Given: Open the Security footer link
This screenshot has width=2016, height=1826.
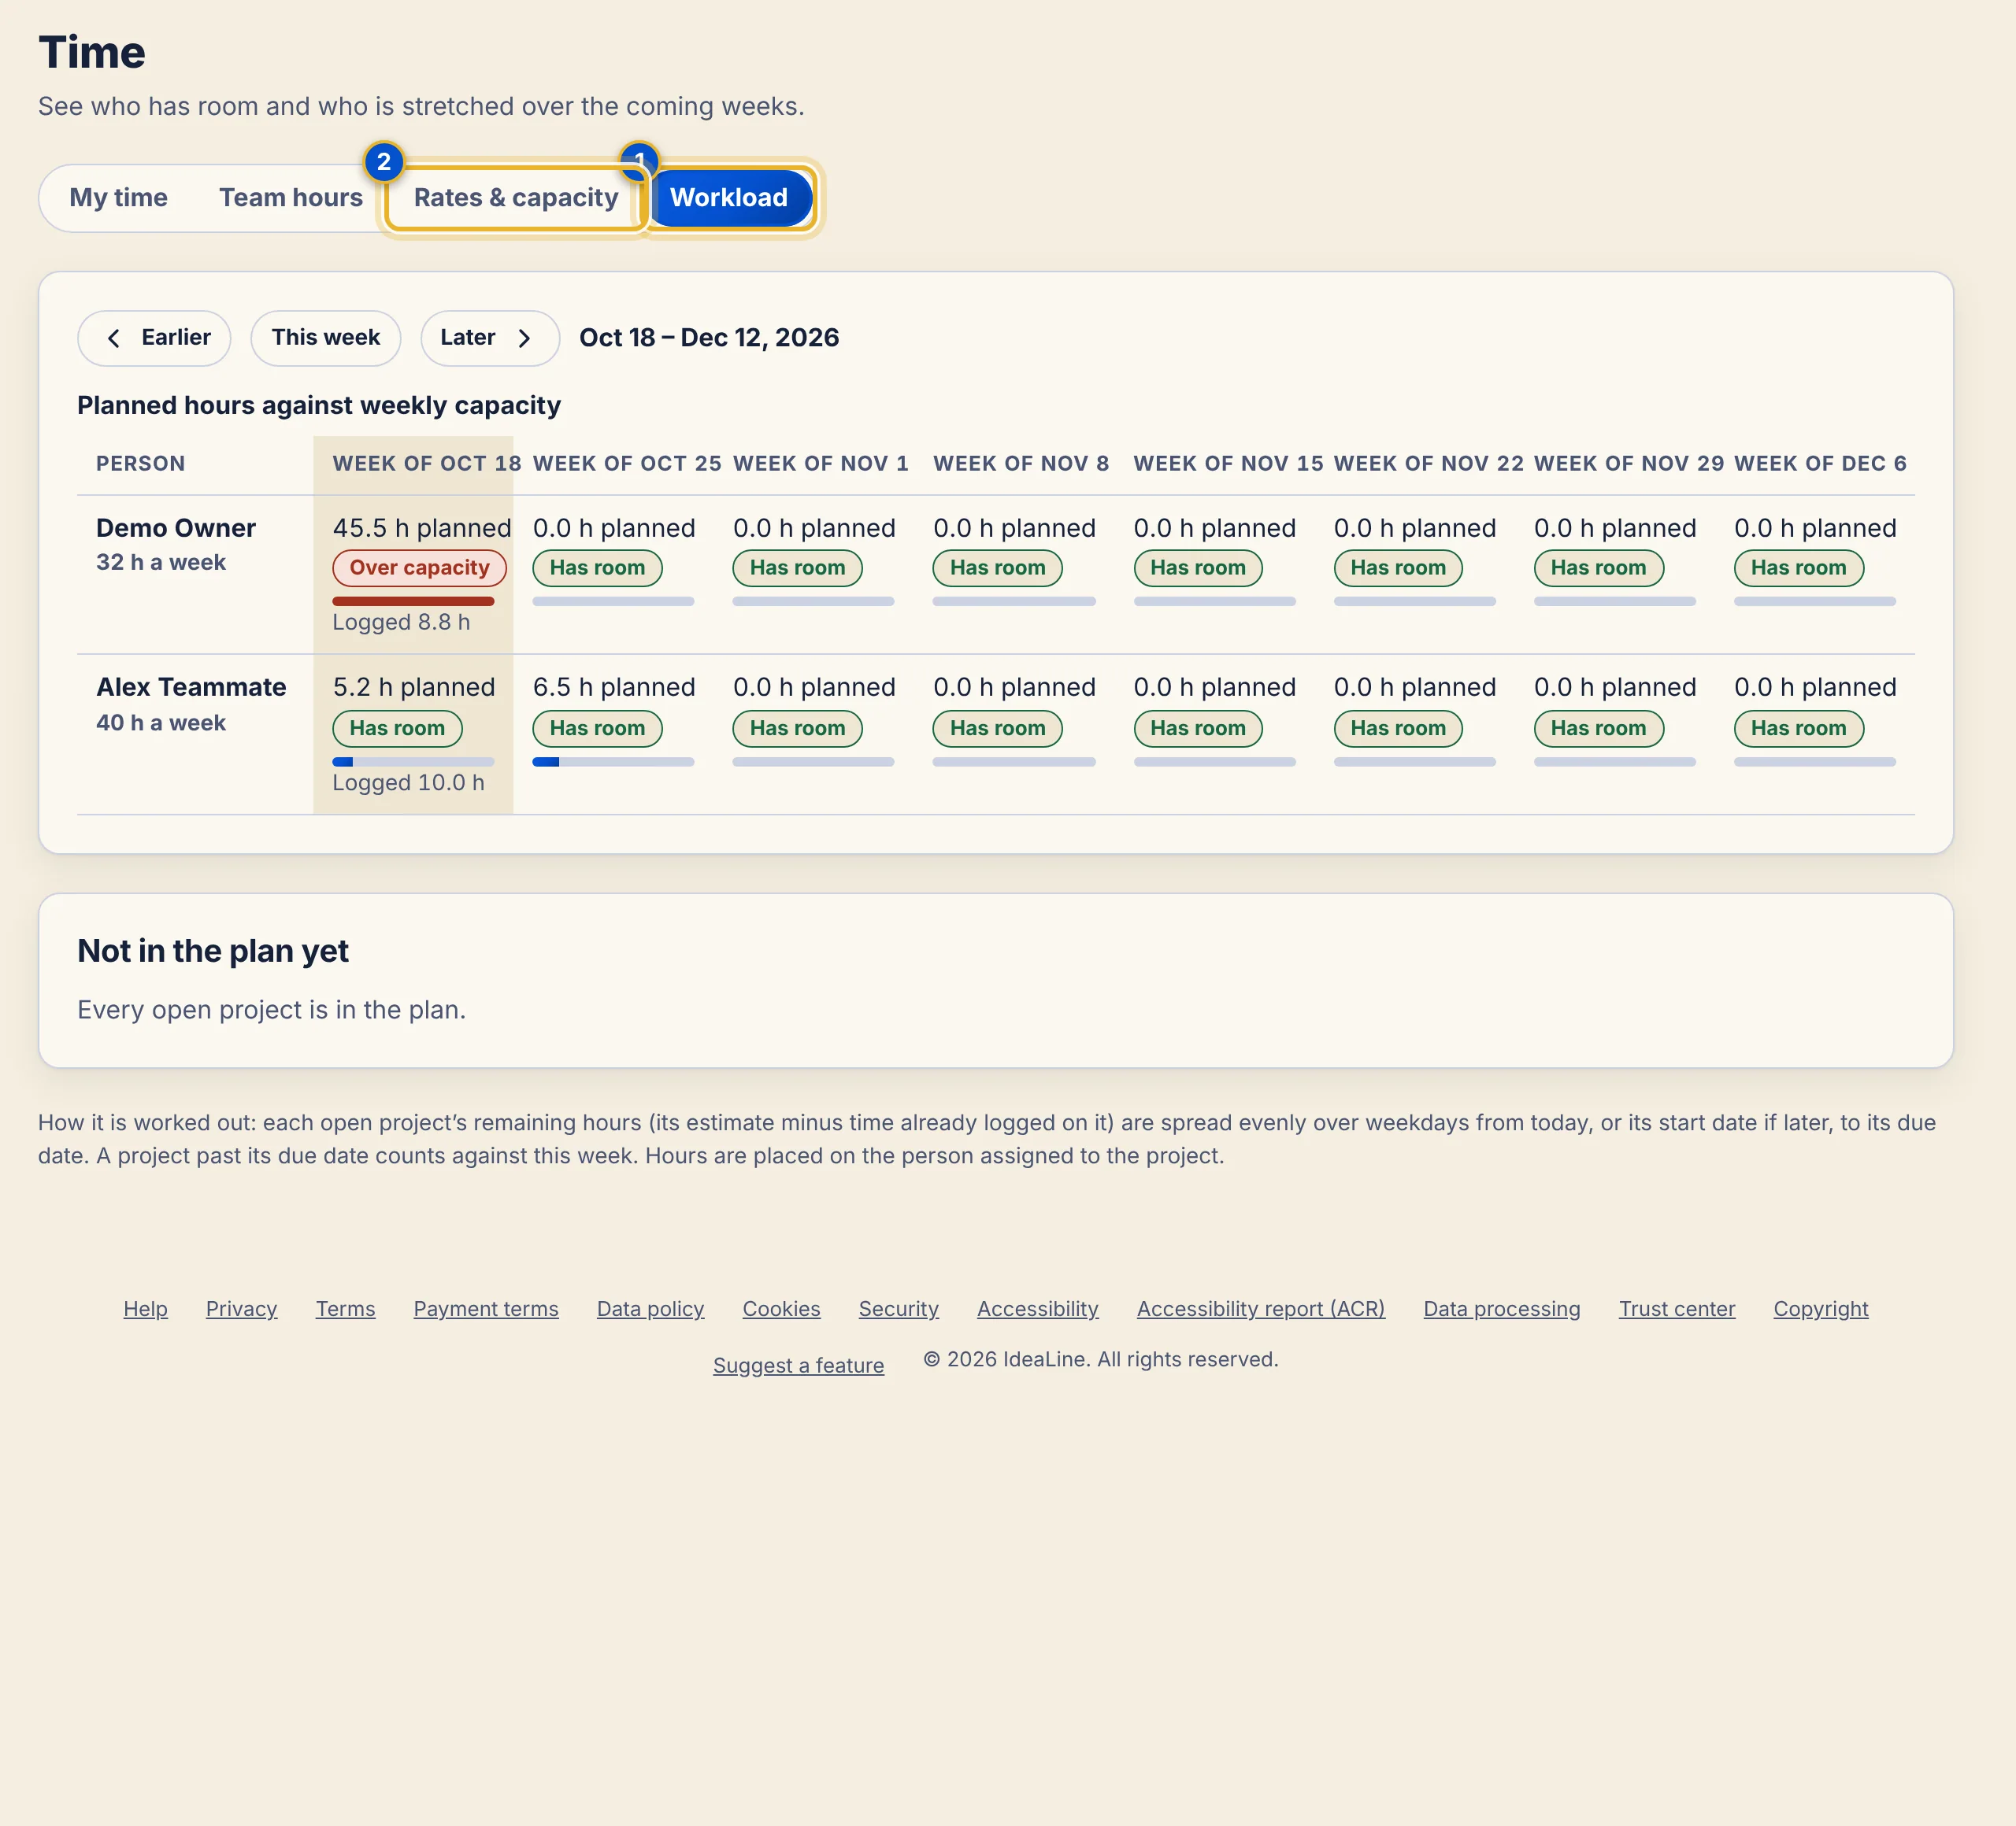Looking at the screenshot, I should pos(898,1308).
